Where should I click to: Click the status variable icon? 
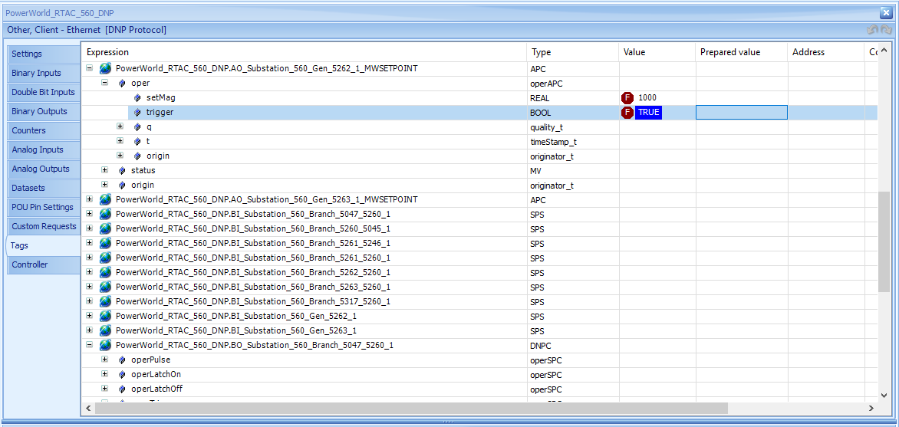pyautogui.click(x=122, y=171)
